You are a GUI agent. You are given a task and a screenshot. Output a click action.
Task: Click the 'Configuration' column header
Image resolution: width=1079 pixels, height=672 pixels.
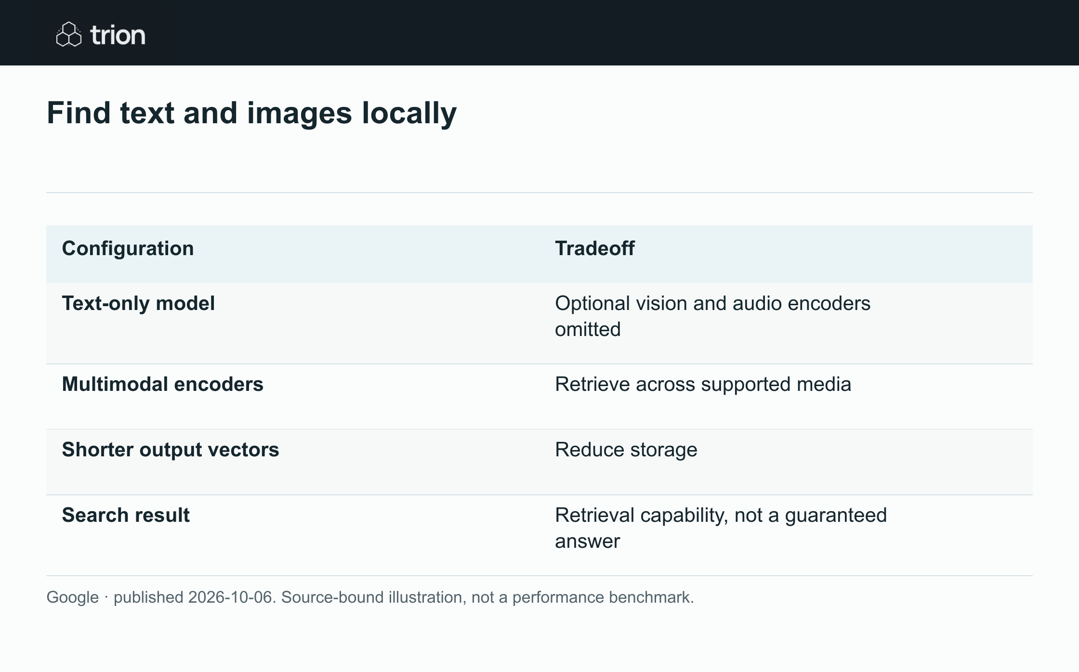[x=128, y=248]
